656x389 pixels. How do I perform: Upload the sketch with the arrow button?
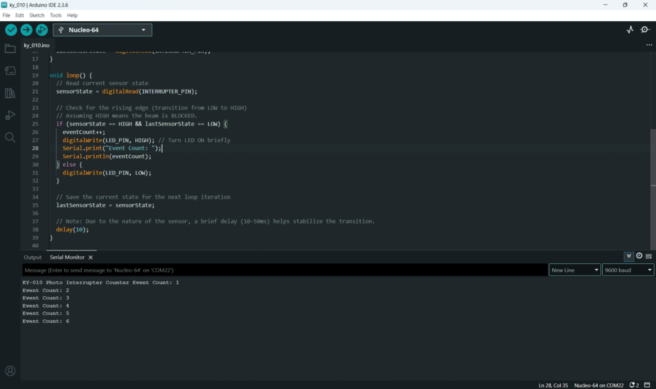pos(26,29)
